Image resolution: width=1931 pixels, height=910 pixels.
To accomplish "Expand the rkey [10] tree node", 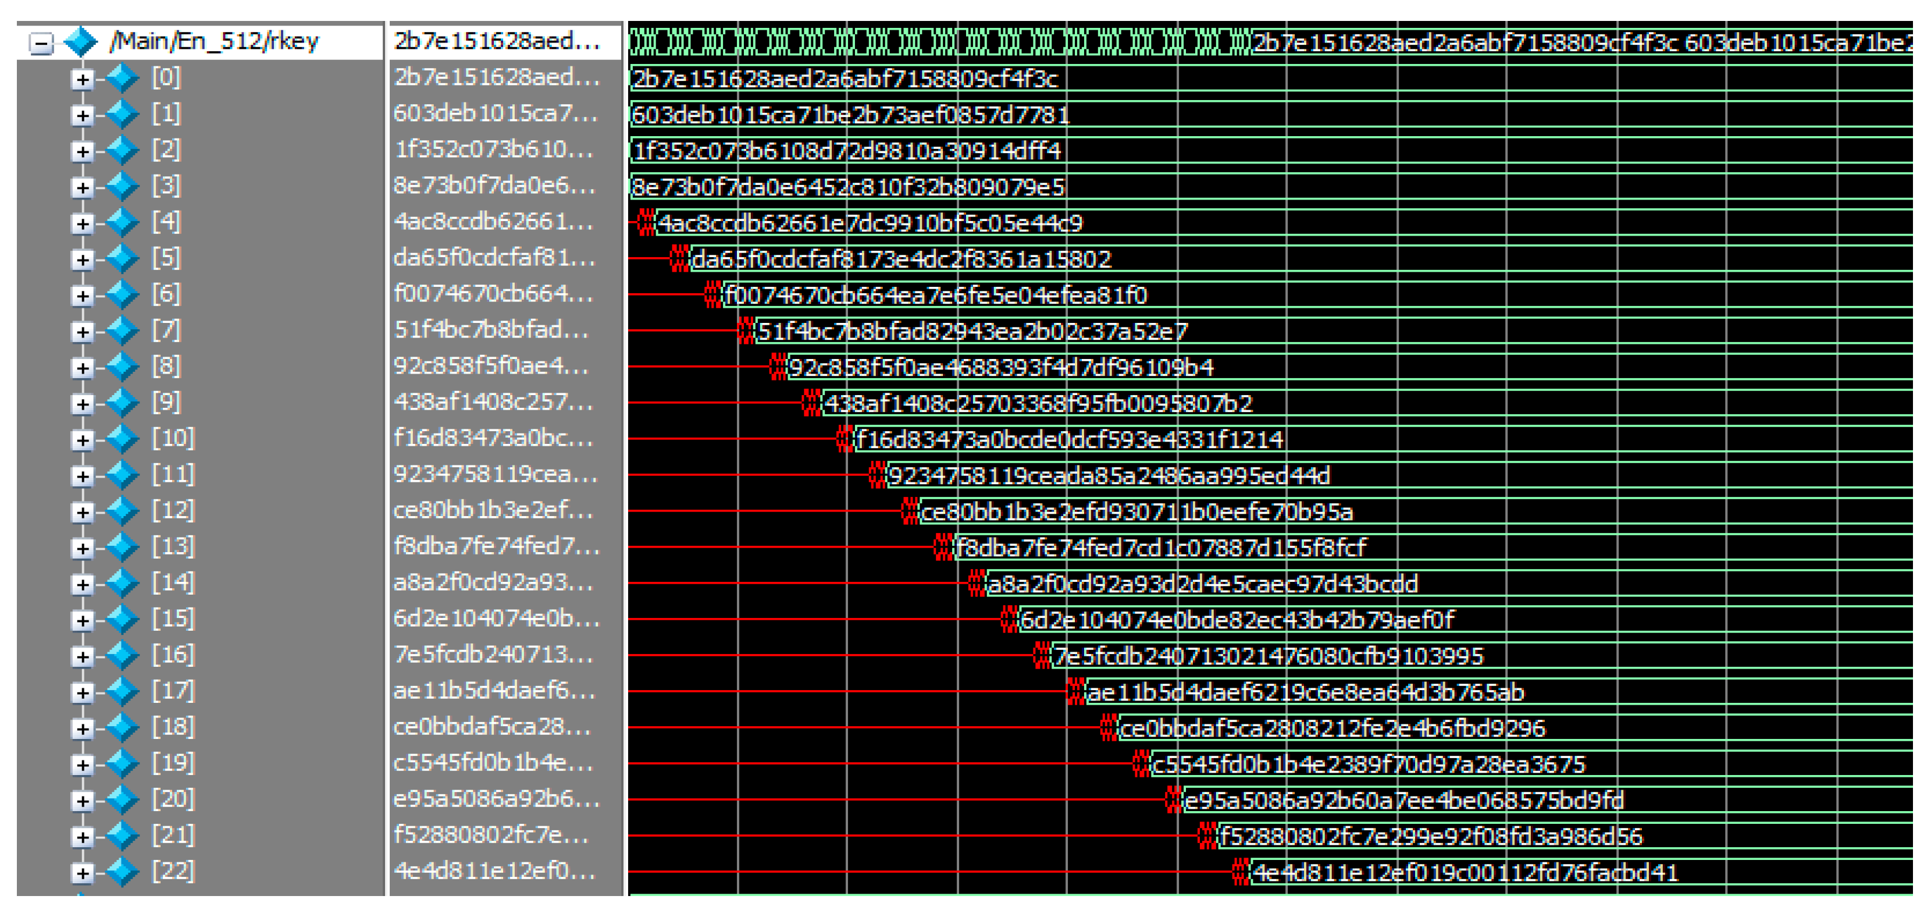I will coord(83,440).
